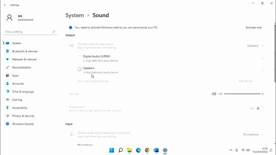Open Microsoft Word from taskbar

coord(156,150)
